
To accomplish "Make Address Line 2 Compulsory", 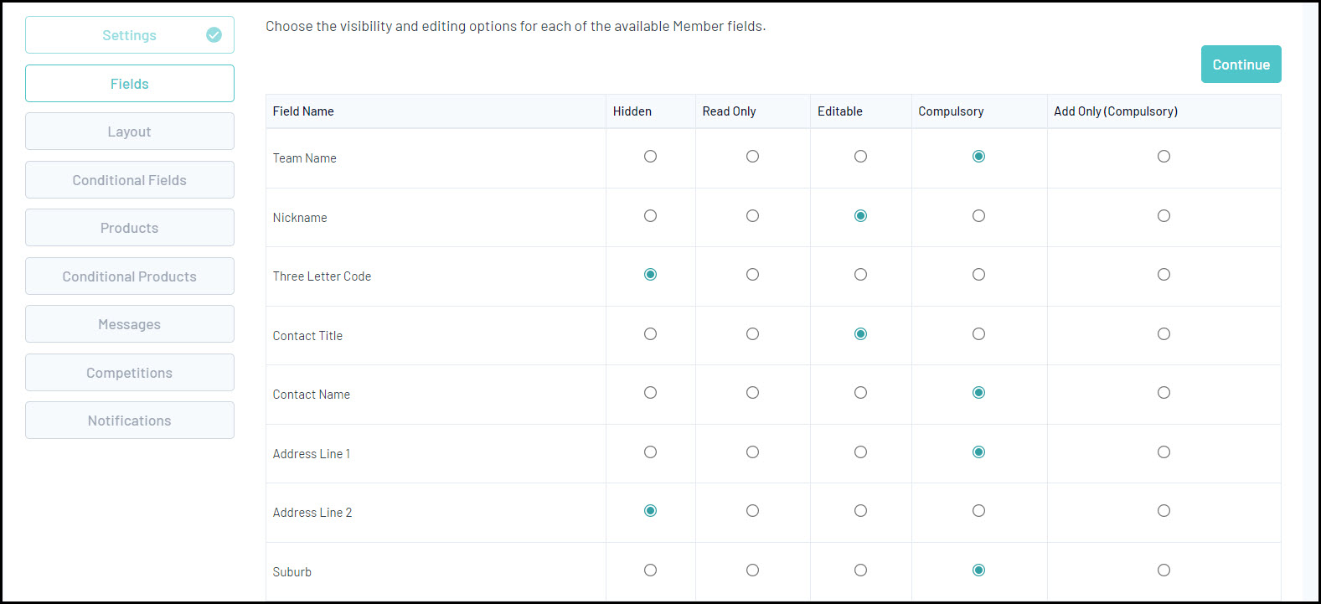I will (978, 511).
